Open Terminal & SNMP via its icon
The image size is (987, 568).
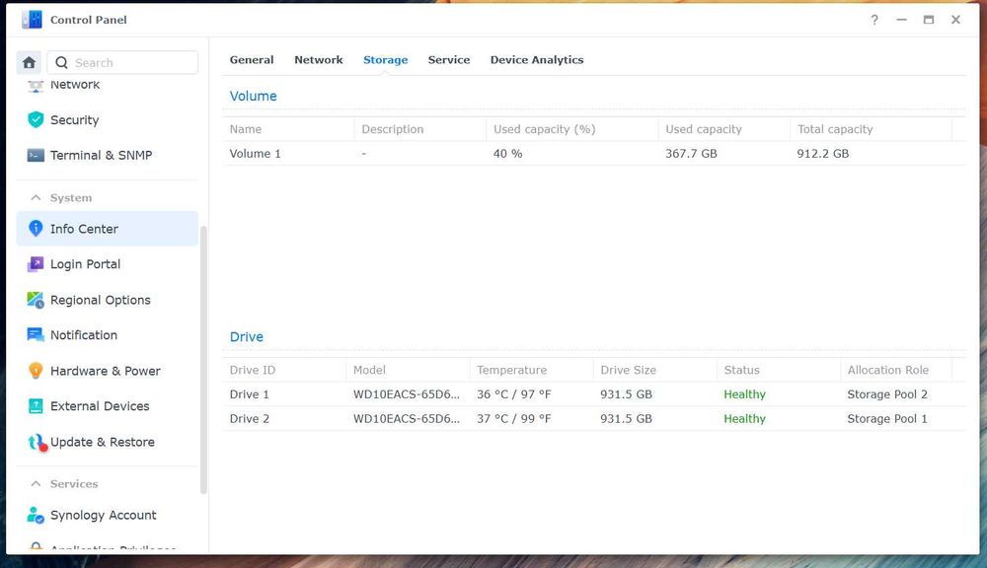pos(36,155)
